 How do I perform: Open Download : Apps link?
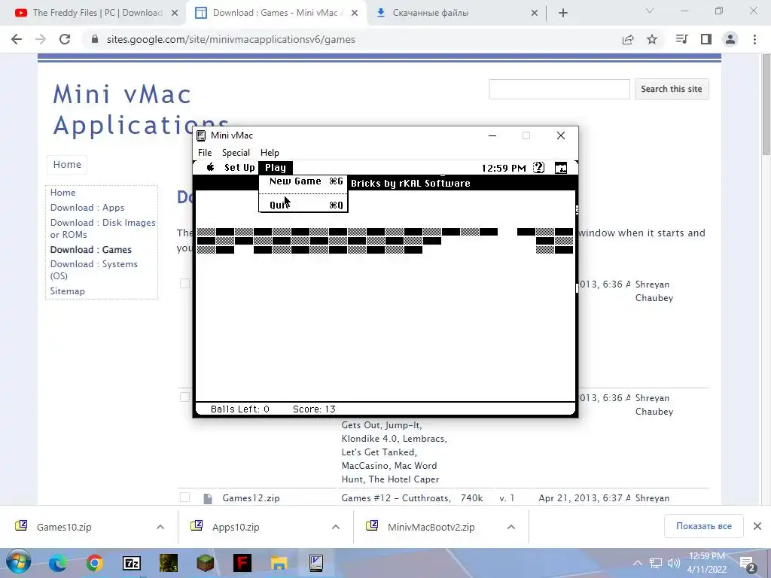tap(87, 208)
